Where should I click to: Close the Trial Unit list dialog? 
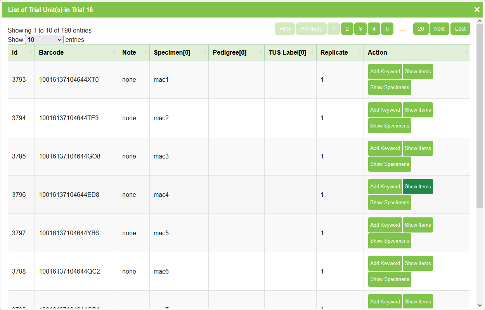477,10
